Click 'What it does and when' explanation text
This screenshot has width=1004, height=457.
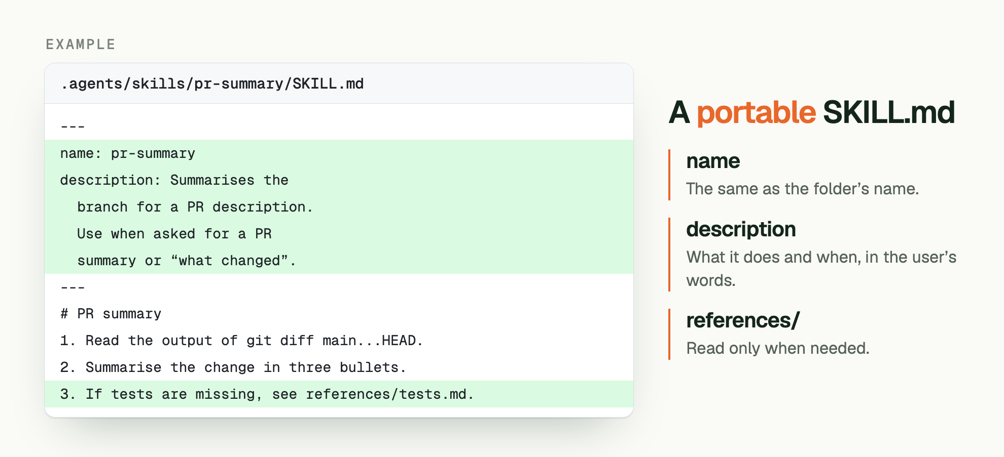pyautogui.click(x=821, y=269)
